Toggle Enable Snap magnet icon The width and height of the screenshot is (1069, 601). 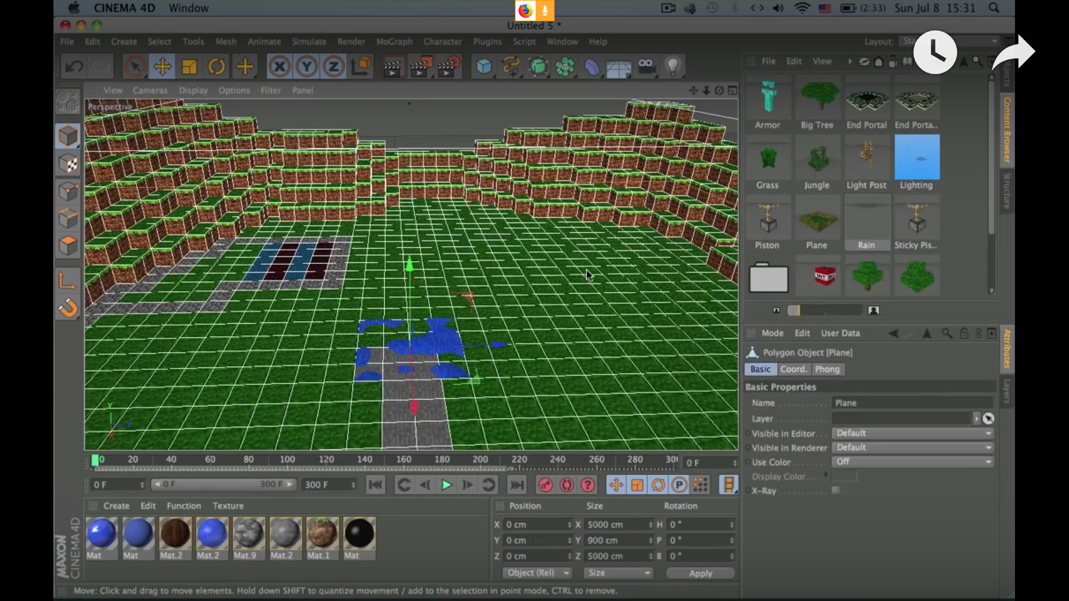tap(68, 308)
